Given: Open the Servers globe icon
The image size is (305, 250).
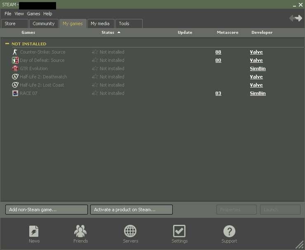Looking at the screenshot, I should coord(130,231).
